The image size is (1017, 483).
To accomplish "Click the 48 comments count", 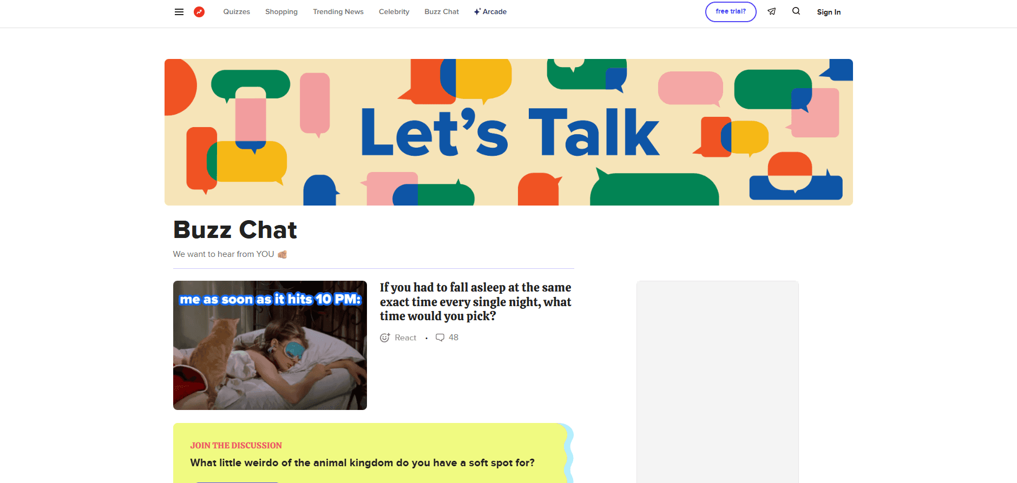I will pos(454,338).
